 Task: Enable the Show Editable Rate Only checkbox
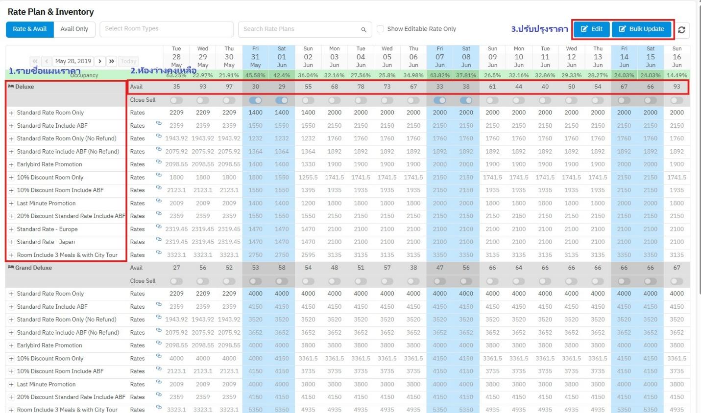click(380, 29)
